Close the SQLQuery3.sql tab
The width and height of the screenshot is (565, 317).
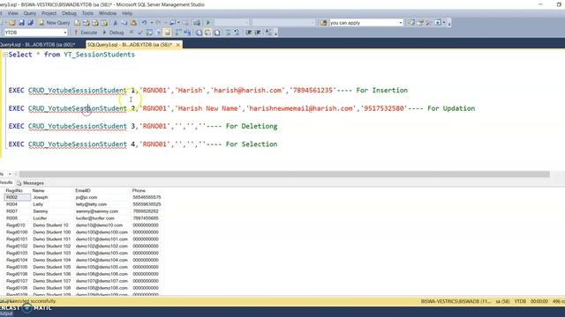178,45
